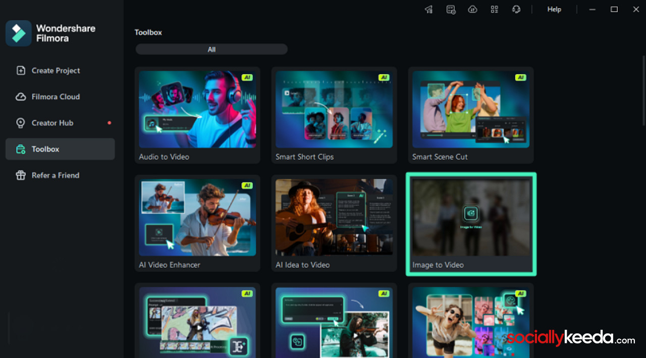Click the Smart Scene Cut label
The width and height of the screenshot is (646, 358).
pos(440,157)
